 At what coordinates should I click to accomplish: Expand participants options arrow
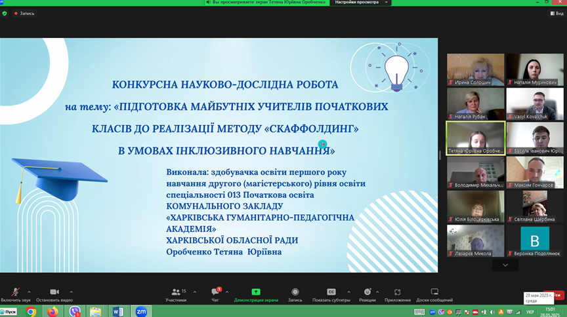coord(195,291)
